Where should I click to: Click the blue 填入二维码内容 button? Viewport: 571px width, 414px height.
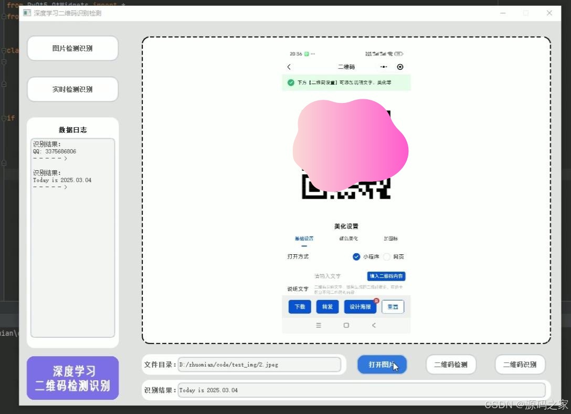pyautogui.click(x=386, y=276)
